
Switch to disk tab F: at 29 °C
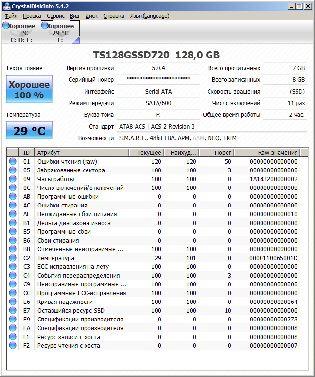click(60, 33)
